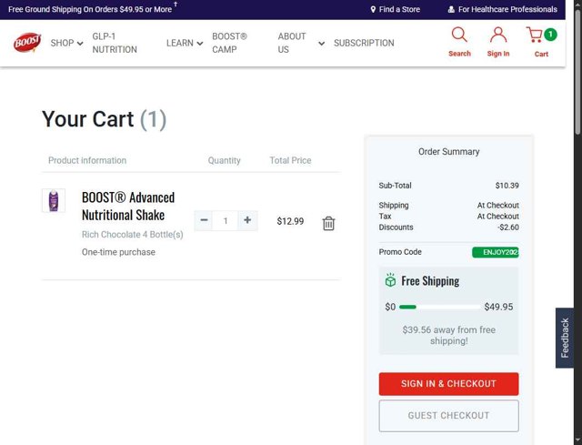This screenshot has height=445, width=582.
Task: Open the Sign In account icon
Action: [498, 35]
